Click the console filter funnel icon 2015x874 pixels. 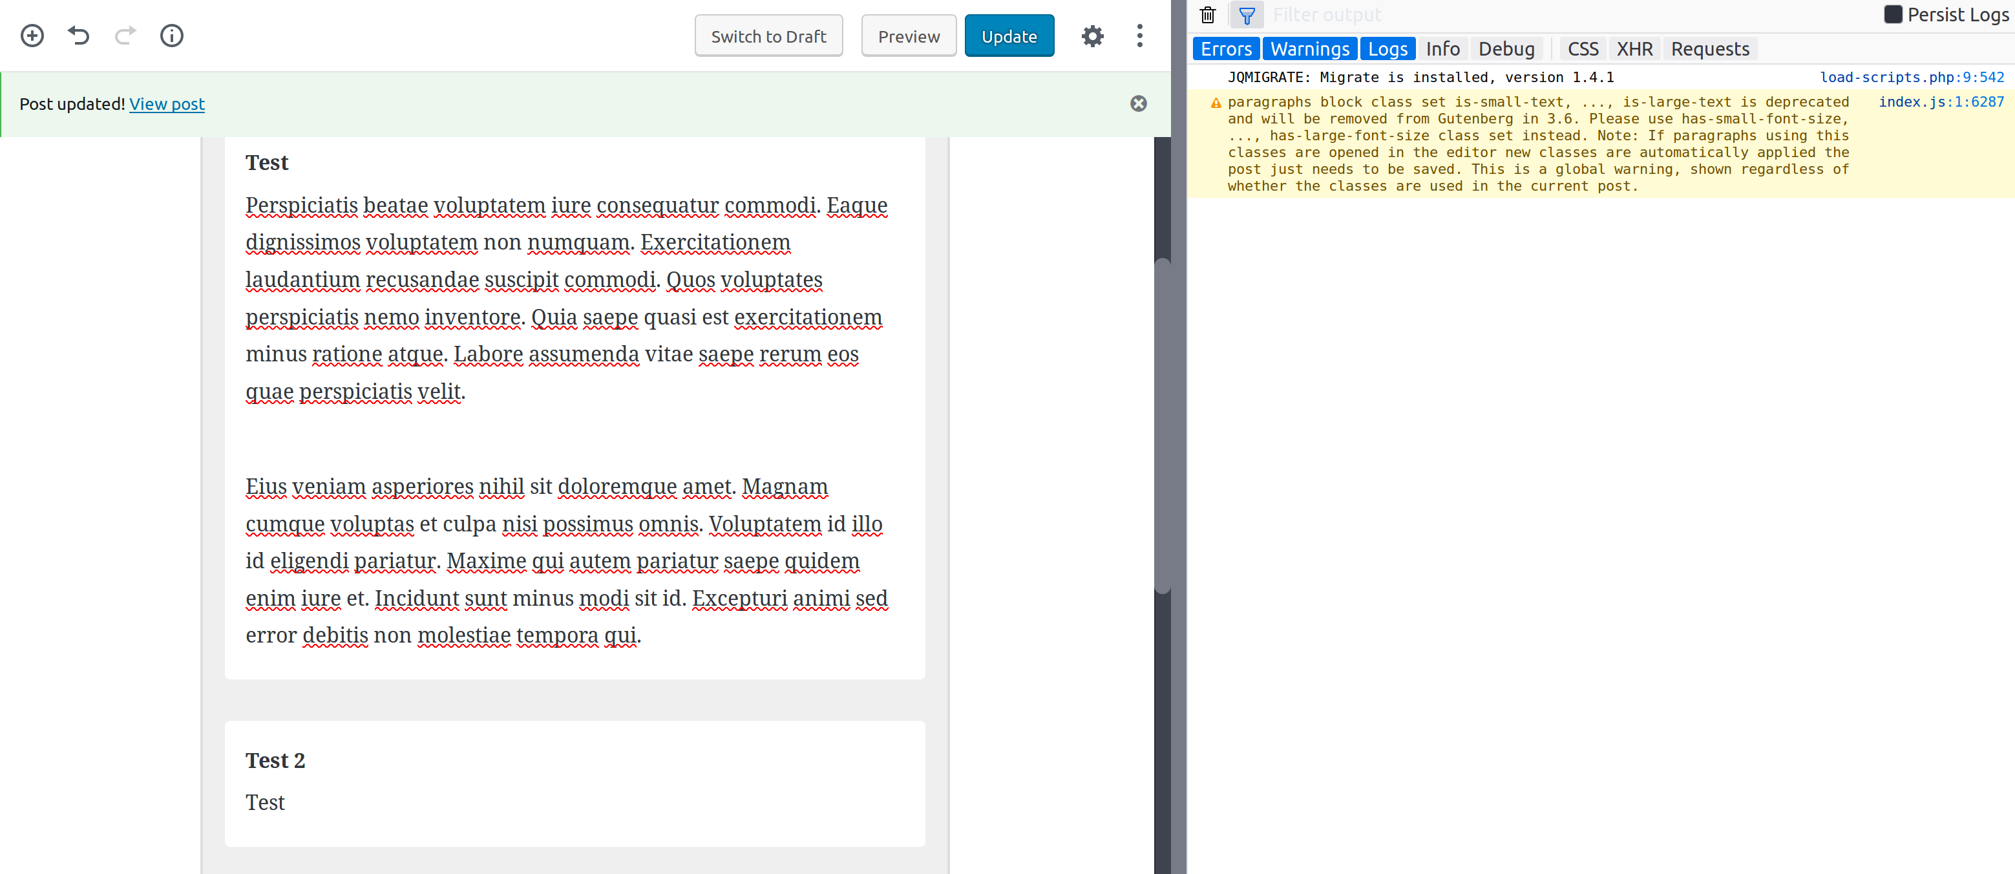(1247, 14)
